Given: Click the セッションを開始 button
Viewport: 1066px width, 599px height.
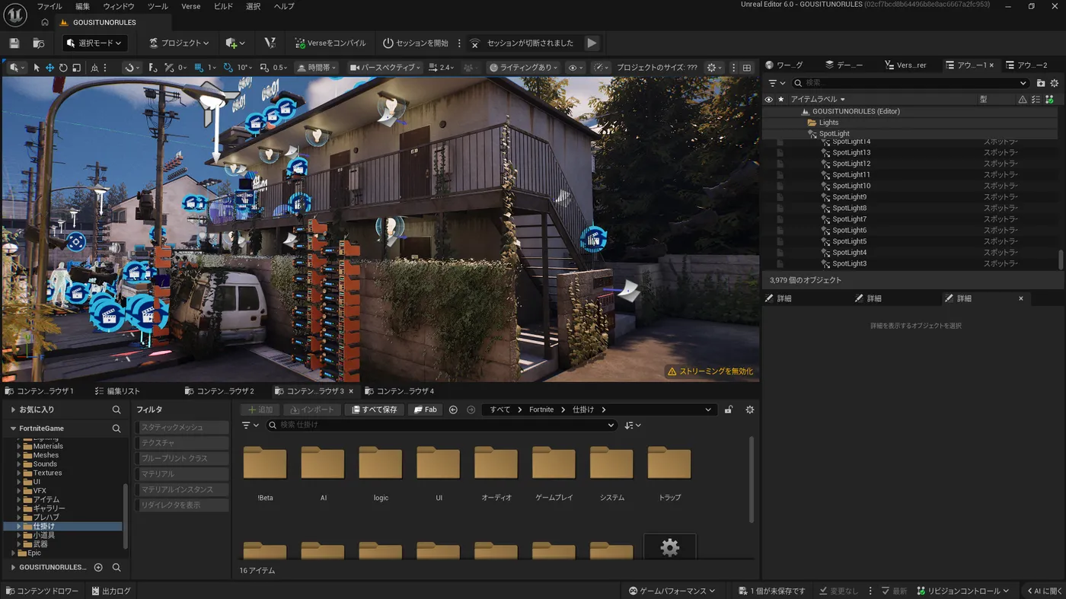Looking at the screenshot, I should pyautogui.click(x=416, y=43).
